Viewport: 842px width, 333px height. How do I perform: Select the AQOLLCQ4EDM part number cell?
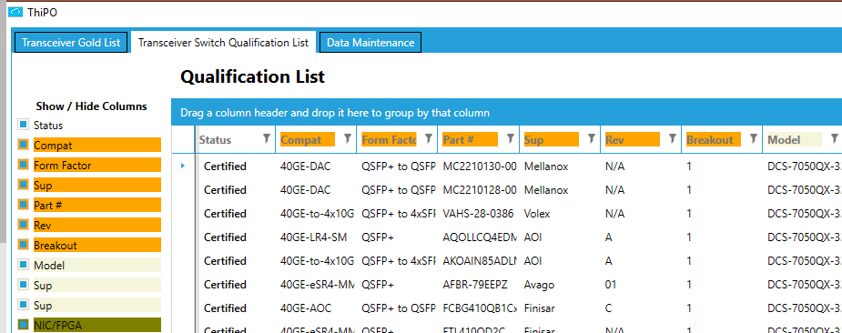coord(480,237)
